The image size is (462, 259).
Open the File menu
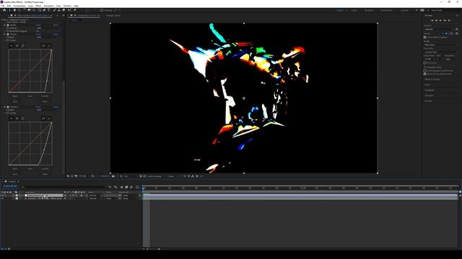tap(3, 6)
